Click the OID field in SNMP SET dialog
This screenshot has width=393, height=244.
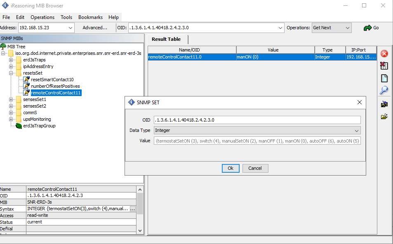257,120
